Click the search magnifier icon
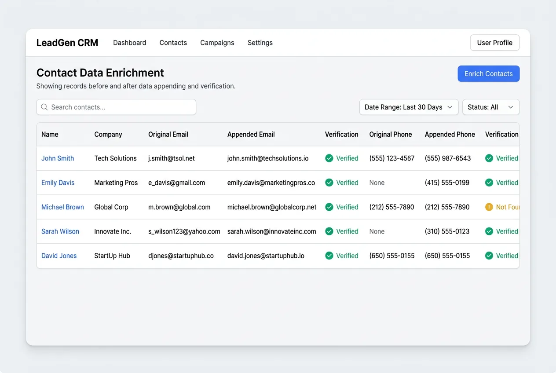The image size is (556, 373). 44,107
